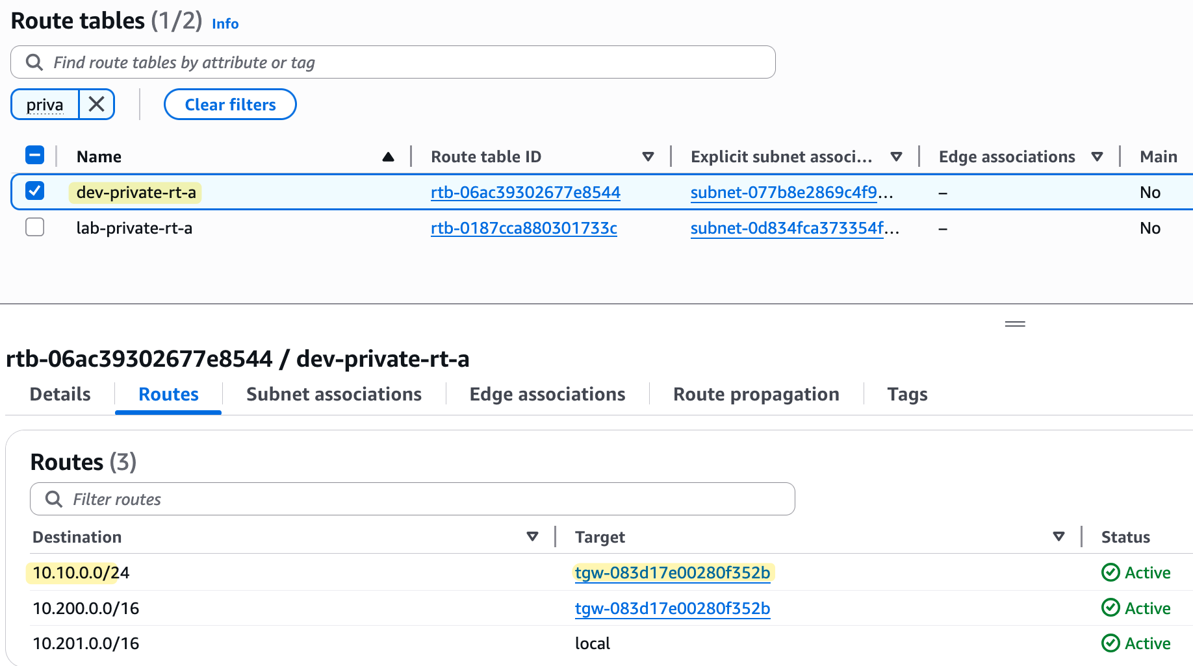Grab the panel resize handle
The image size is (1193, 666).
click(1014, 324)
